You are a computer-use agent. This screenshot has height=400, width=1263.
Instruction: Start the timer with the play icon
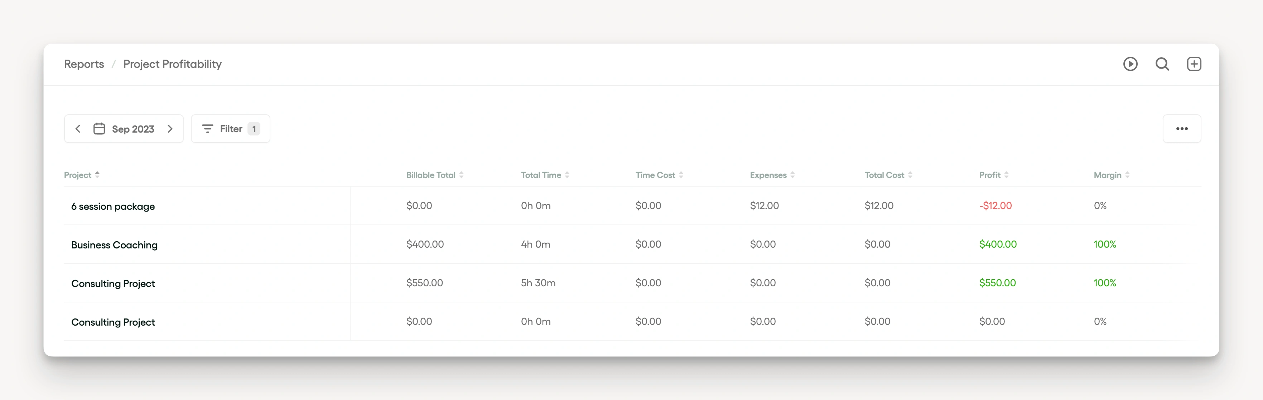point(1130,64)
